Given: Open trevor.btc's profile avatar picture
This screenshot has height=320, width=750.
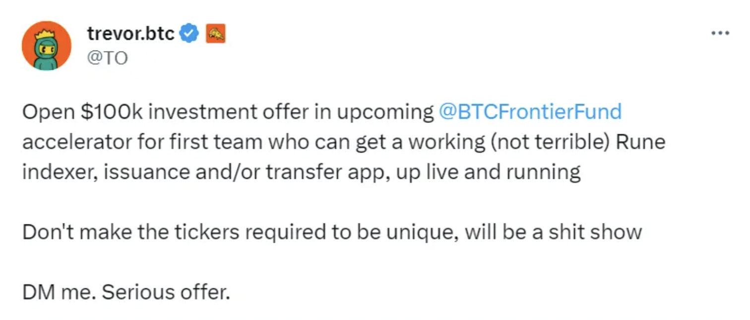Looking at the screenshot, I should 47,46.
